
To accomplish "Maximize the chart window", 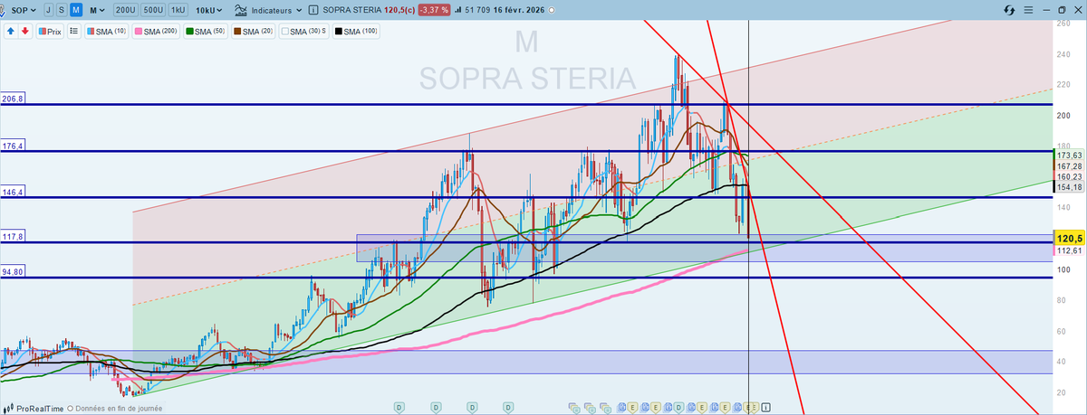I will [x=1062, y=10].
